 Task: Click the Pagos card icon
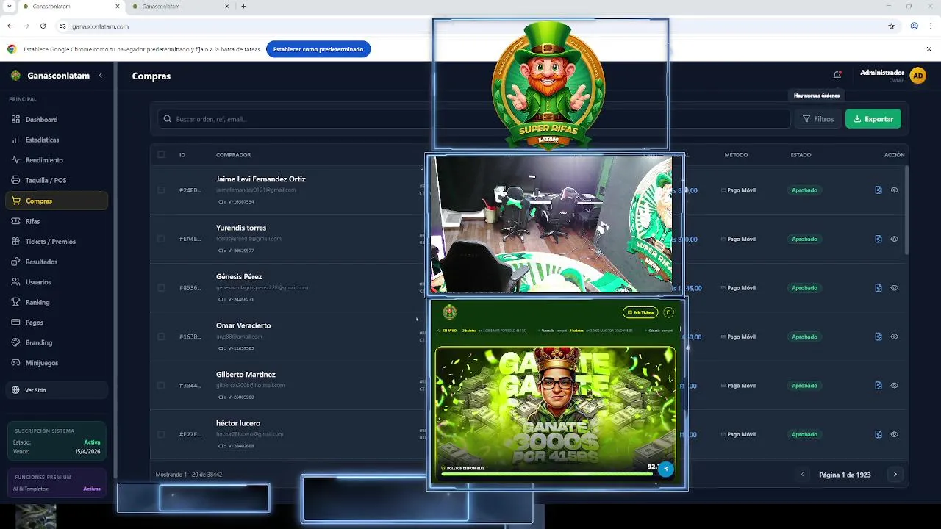[16, 323]
